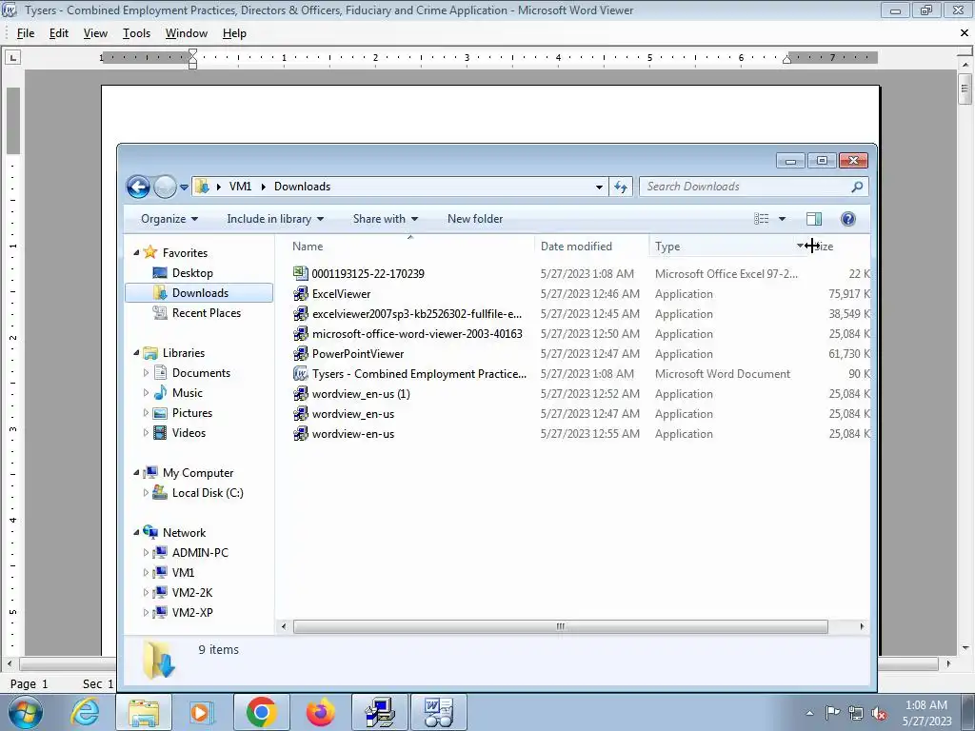Expand the Documents library node
Viewport: 975px width, 731px height.
pyautogui.click(x=146, y=373)
